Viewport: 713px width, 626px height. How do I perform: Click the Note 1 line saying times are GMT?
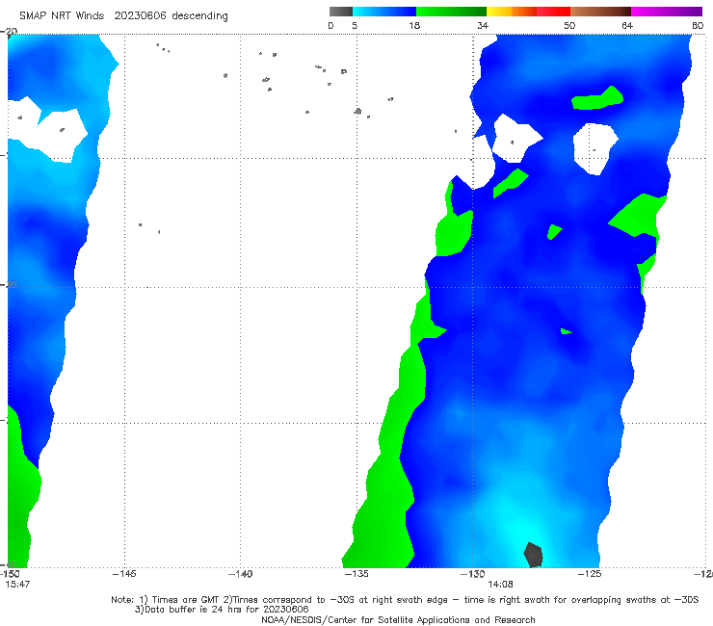tap(405, 600)
